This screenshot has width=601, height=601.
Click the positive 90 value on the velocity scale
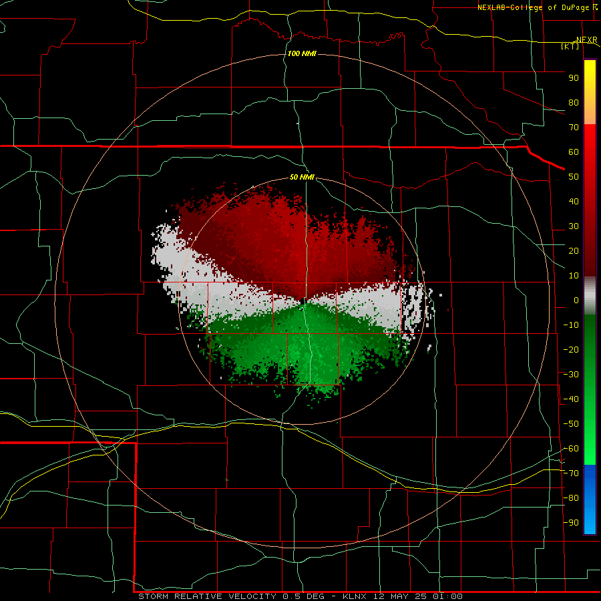click(x=574, y=78)
